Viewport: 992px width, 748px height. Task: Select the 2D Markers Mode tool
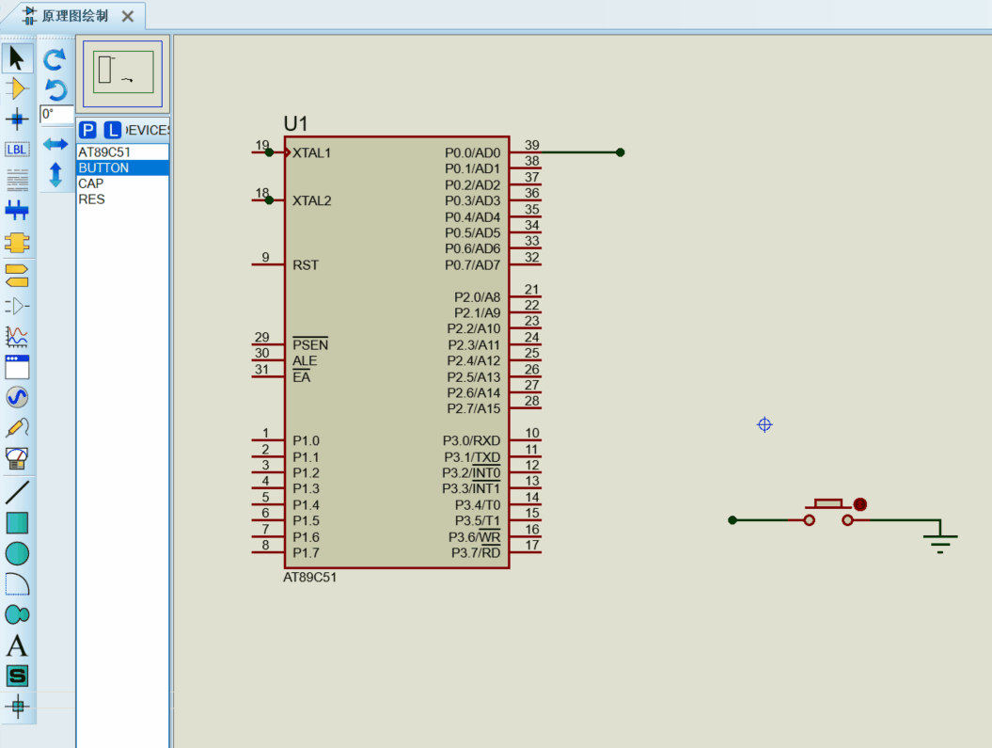17,707
